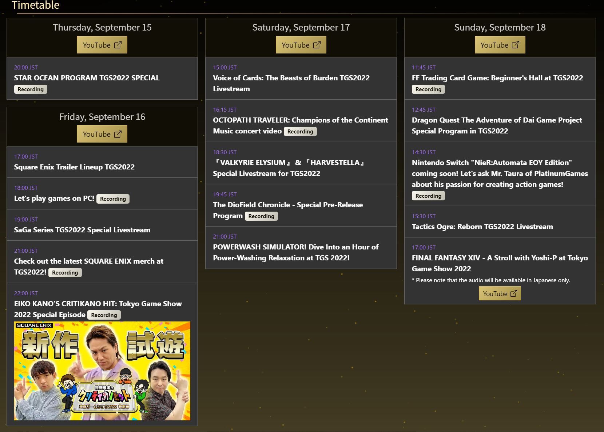Click 14:30 JST time label on Sunday

click(x=424, y=152)
